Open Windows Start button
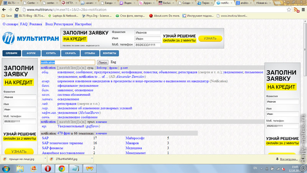This screenshot has width=307, height=173. [6, 168]
